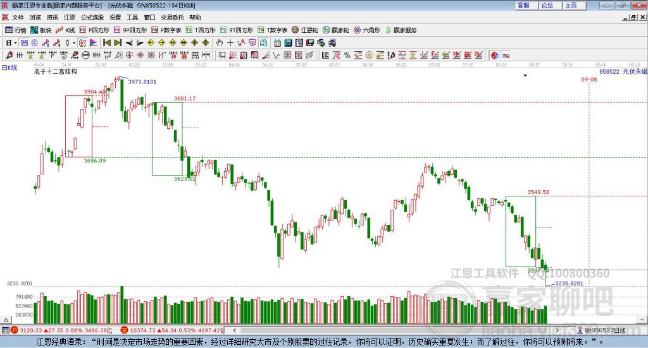Click the 论坛 forum button
Viewport: 648px width, 348px height.
point(550,5)
